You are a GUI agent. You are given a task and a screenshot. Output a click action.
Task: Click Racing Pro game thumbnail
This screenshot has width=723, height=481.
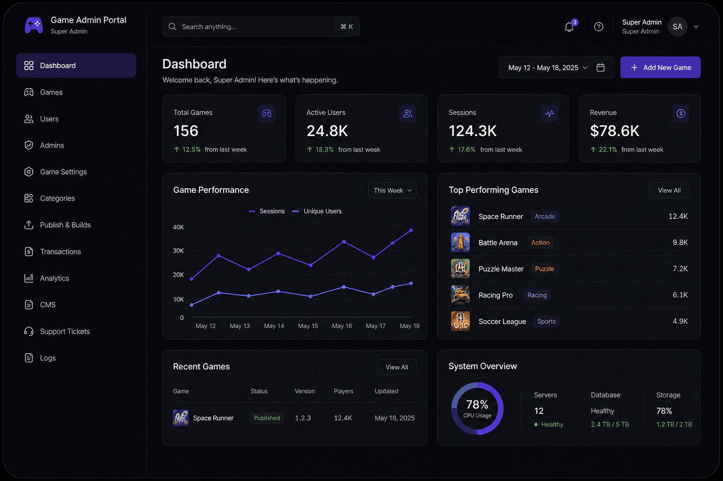(460, 295)
